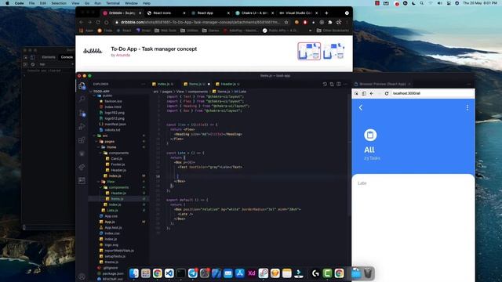Open the Accounts icon at bottom of activity bar
502x282 pixels.
(82, 277)
